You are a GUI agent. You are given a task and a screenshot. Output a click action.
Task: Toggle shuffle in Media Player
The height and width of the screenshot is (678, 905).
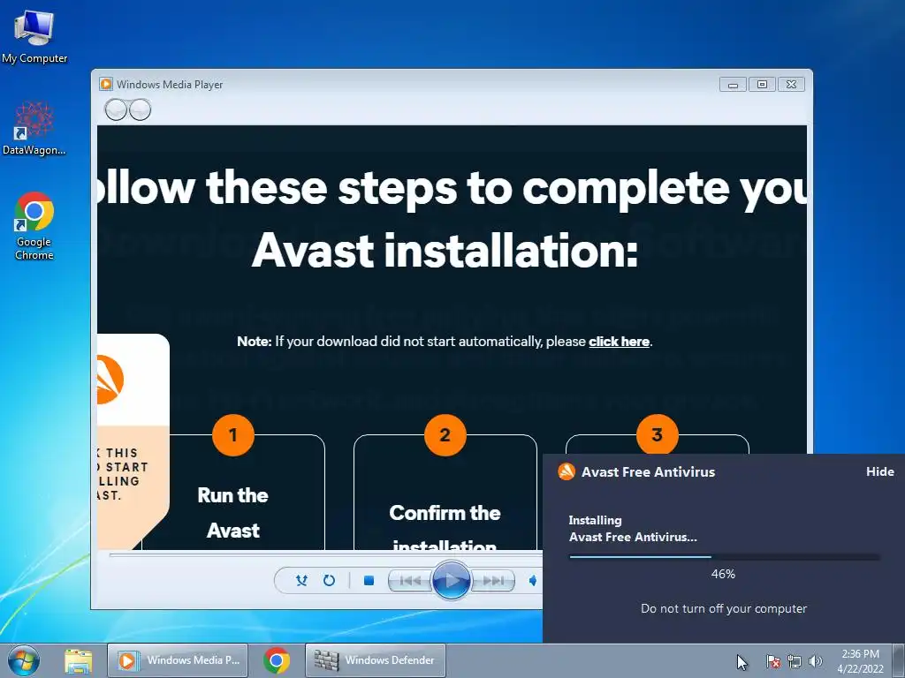click(301, 580)
